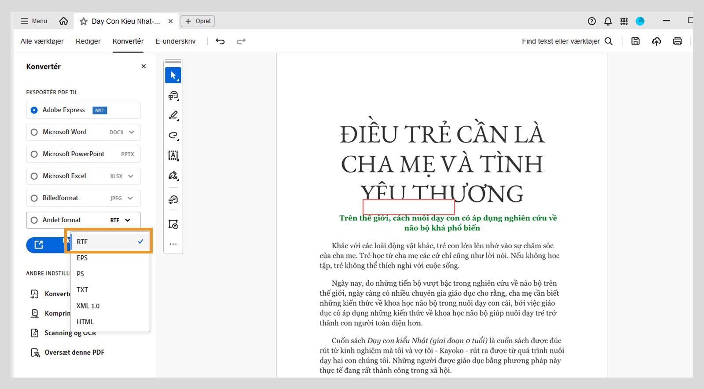Click the print icon
704x389 pixels.
(677, 41)
